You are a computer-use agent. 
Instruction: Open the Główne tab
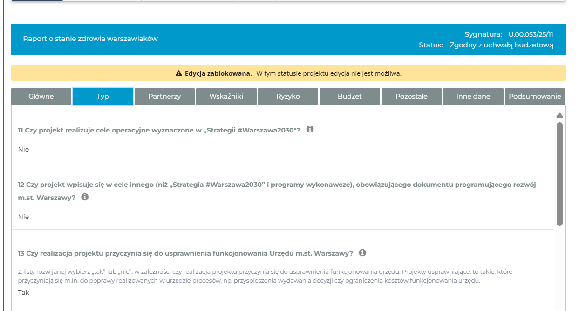(41, 96)
